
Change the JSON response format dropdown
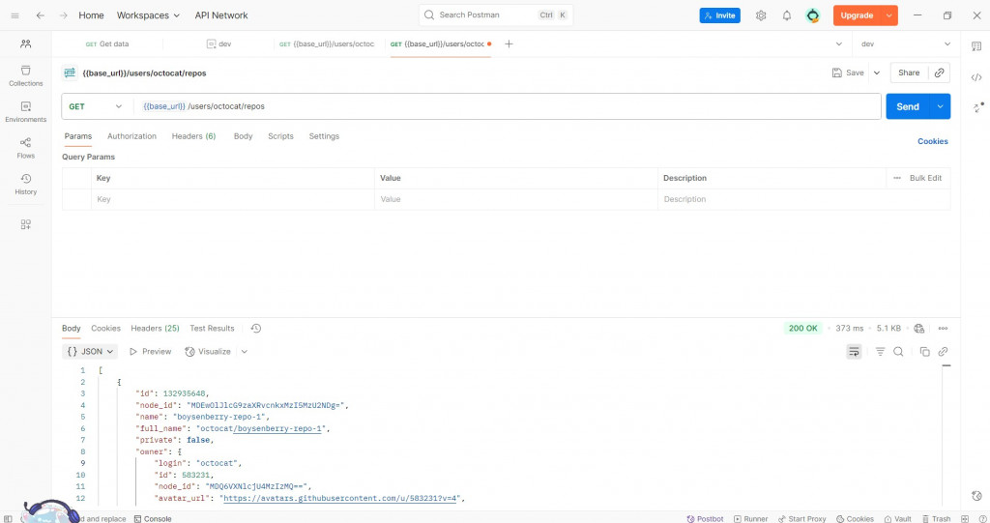click(90, 351)
